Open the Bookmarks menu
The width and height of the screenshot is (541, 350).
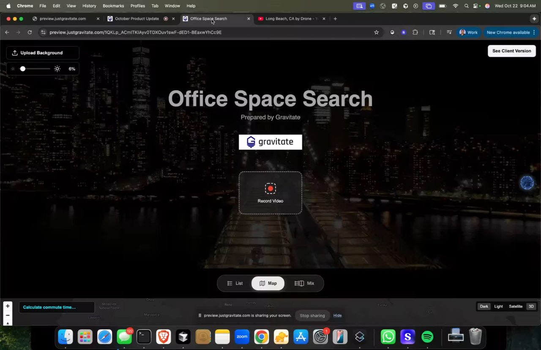[x=113, y=6]
